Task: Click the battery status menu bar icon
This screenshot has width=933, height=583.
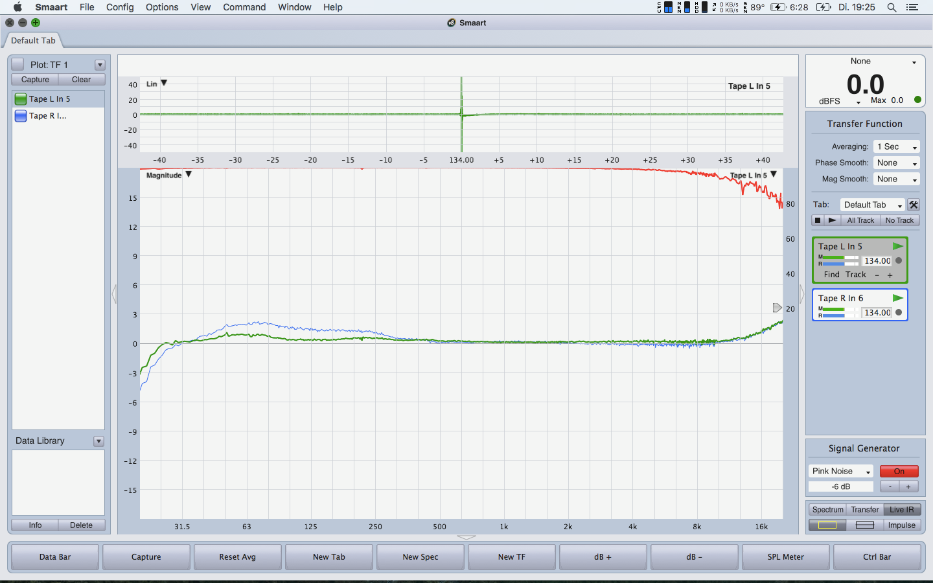Action: [x=824, y=7]
